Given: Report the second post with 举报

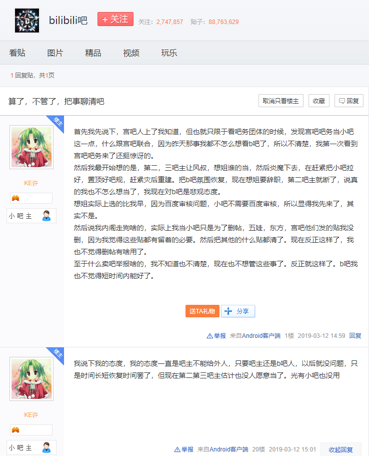Looking at the screenshot, I should click(184, 449).
